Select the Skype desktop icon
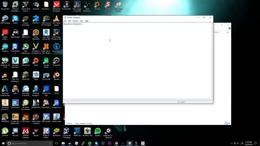This screenshot has width=260, height=146. (15, 19)
